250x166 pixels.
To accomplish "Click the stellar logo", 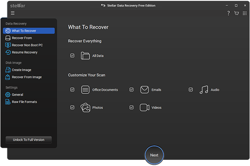I will [18, 6].
